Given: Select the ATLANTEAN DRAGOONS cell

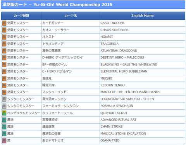Looking at the screenshot, I should point(142,51).
